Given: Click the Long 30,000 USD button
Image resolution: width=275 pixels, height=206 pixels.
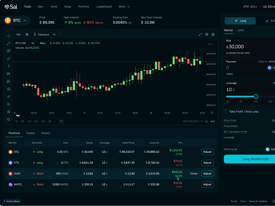Looking at the screenshot, I should [249, 159].
